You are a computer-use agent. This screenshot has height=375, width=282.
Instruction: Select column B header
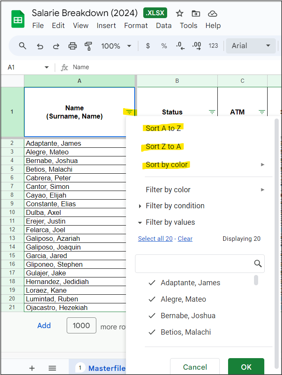177,81
